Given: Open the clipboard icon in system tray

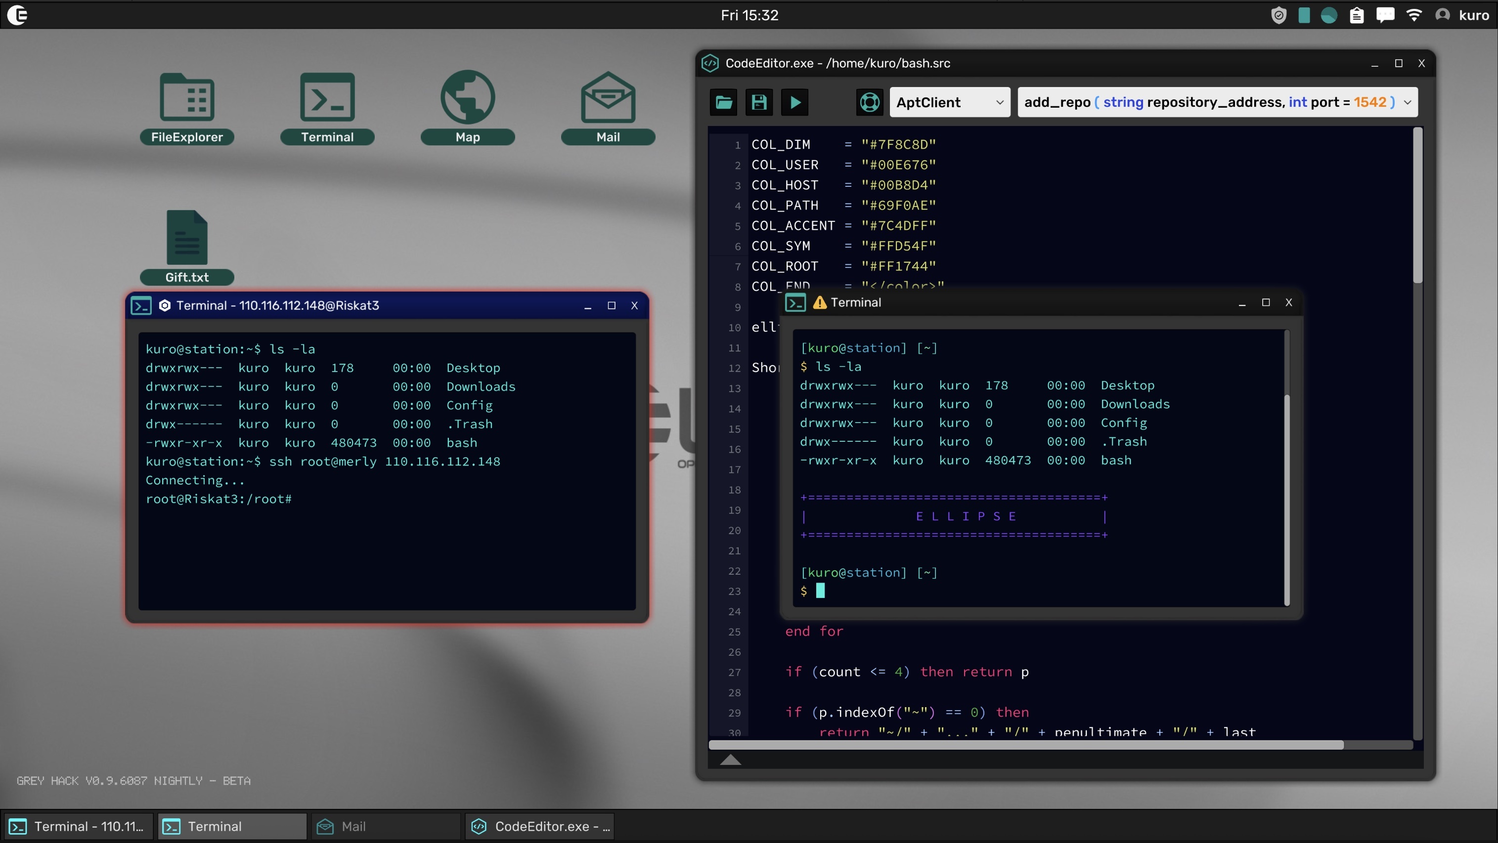Looking at the screenshot, I should pyautogui.click(x=1357, y=15).
